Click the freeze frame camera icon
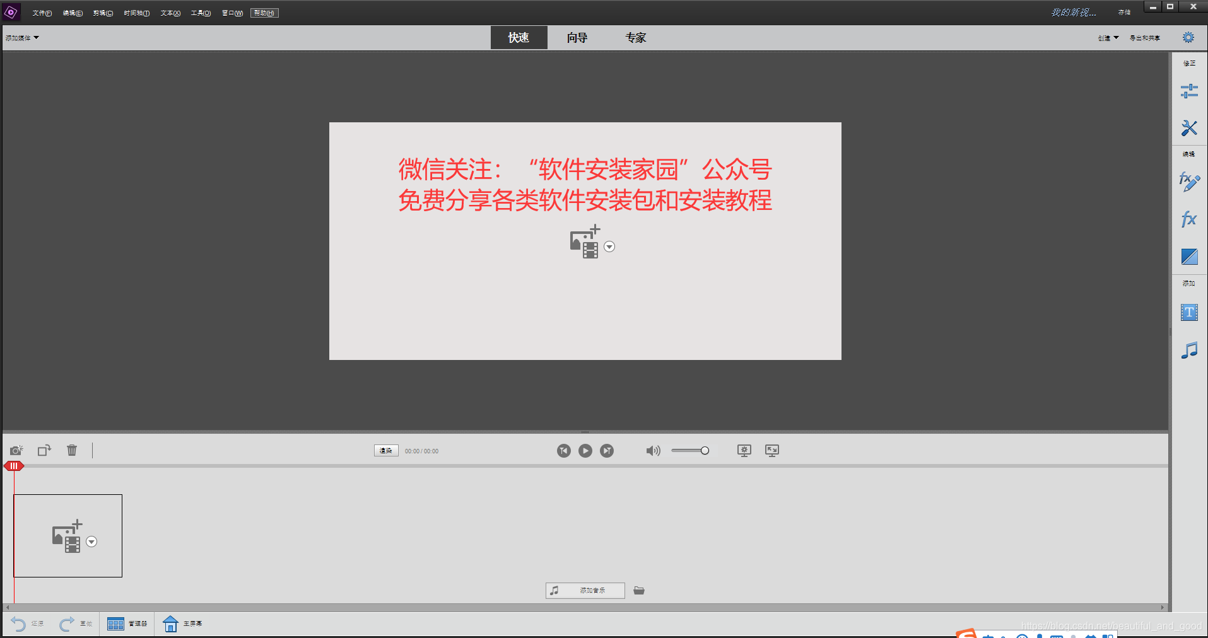Image resolution: width=1208 pixels, height=638 pixels. click(x=16, y=450)
